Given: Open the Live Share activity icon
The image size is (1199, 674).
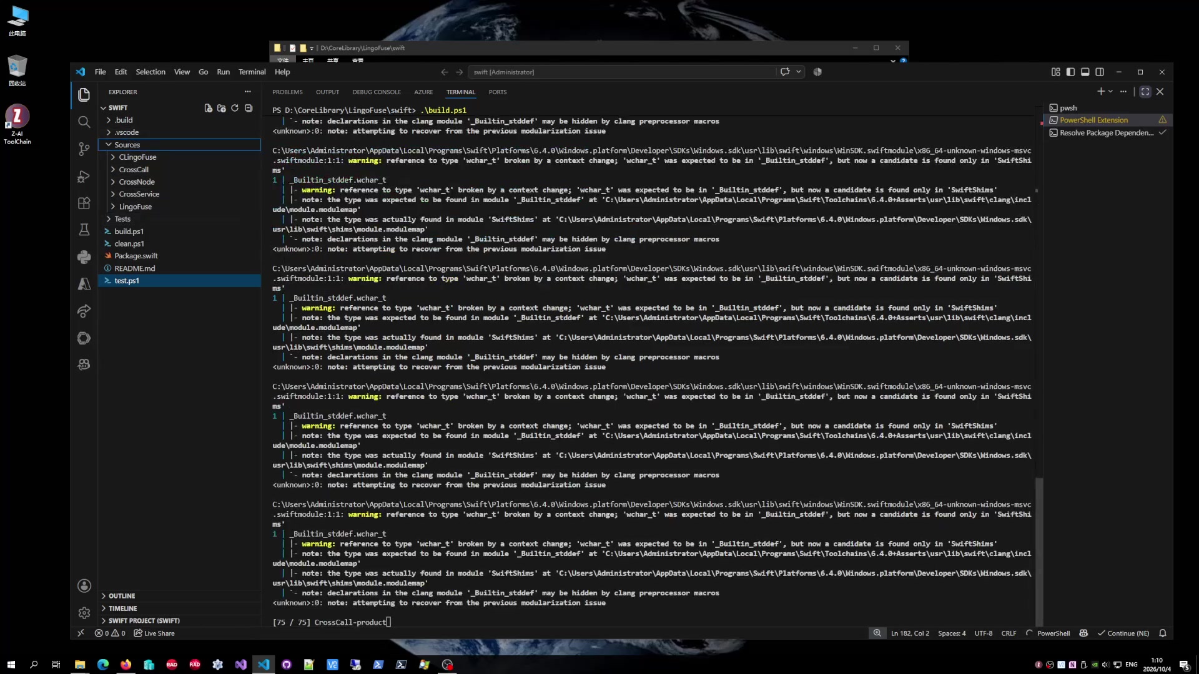Looking at the screenshot, I should tap(84, 311).
